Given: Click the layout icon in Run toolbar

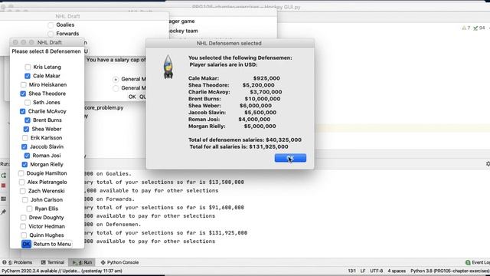Looking at the screenshot, I should click(3, 199).
